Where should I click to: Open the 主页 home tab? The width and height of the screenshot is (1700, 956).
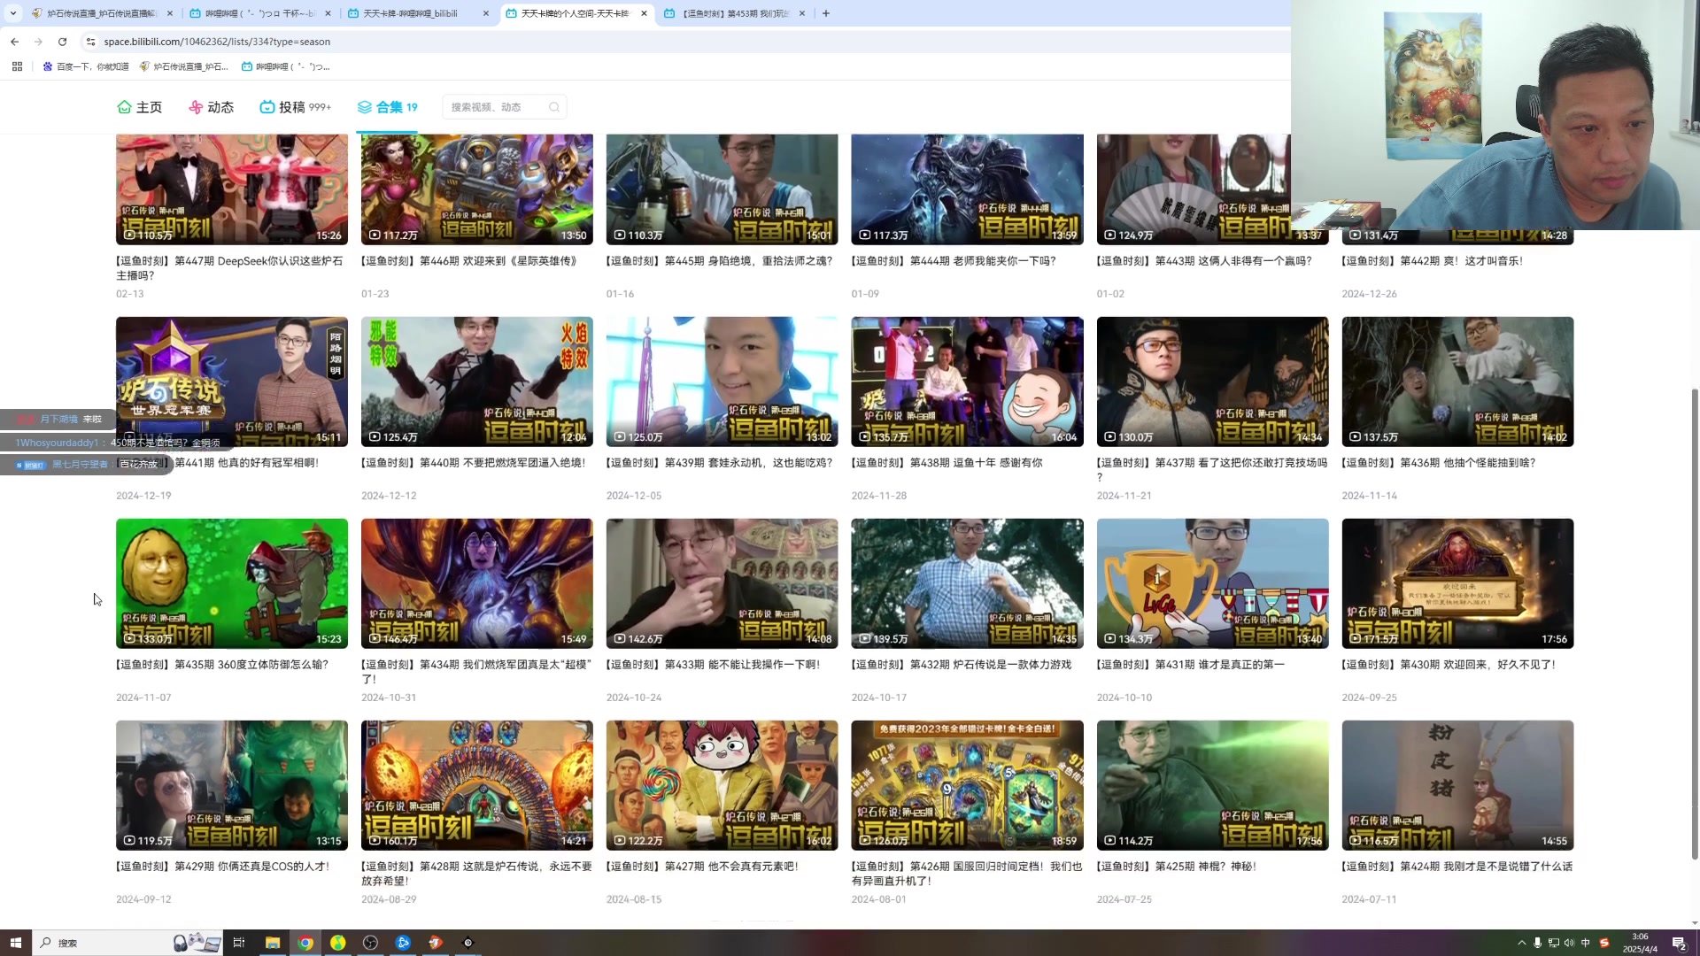click(140, 107)
